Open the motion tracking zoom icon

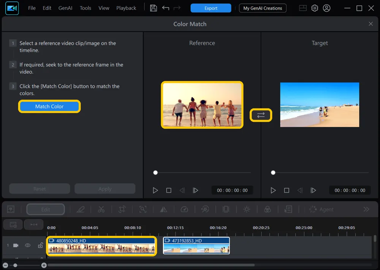143,210
